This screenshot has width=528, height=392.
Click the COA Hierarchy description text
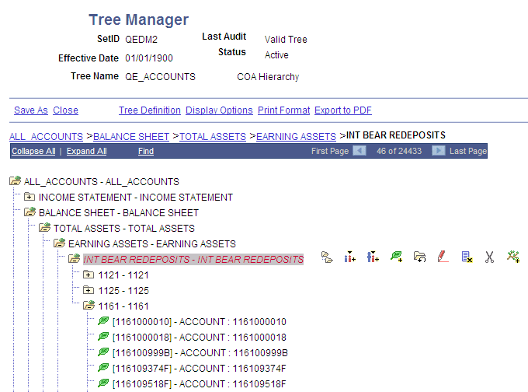[268, 77]
